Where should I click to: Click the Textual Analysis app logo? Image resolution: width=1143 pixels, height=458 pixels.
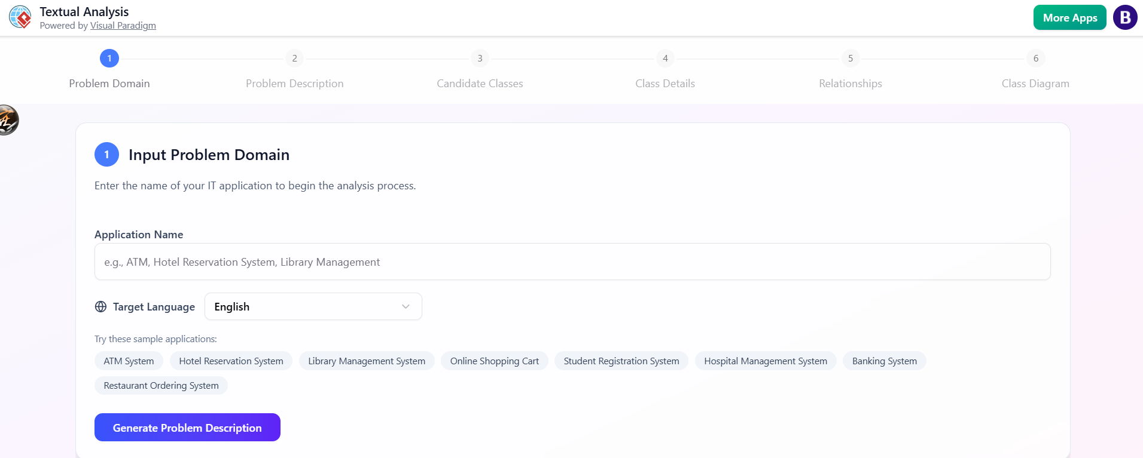pos(20,17)
